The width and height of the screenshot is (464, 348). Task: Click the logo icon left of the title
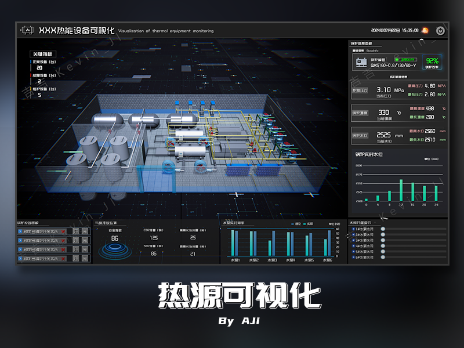(x=27, y=29)
